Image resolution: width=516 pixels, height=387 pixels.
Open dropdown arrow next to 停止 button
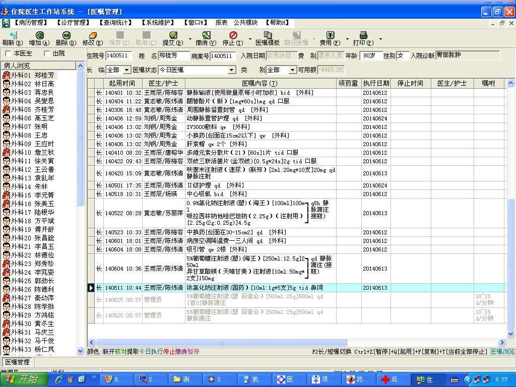pos(250,39)
